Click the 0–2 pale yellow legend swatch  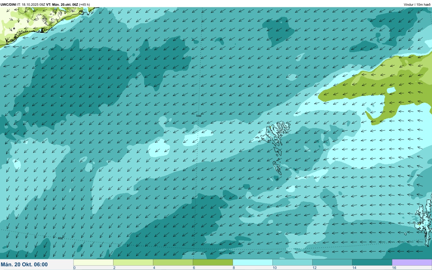click(x=93, y=262)
